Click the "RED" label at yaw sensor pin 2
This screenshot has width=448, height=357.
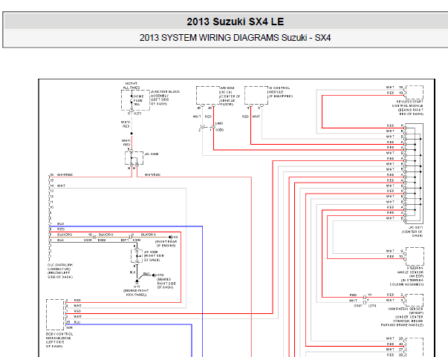[x=390, y=295]
